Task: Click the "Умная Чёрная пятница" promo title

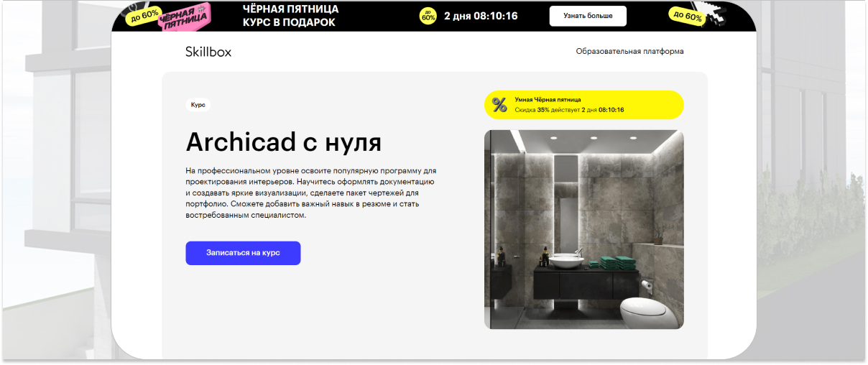Action: point(548,100)
